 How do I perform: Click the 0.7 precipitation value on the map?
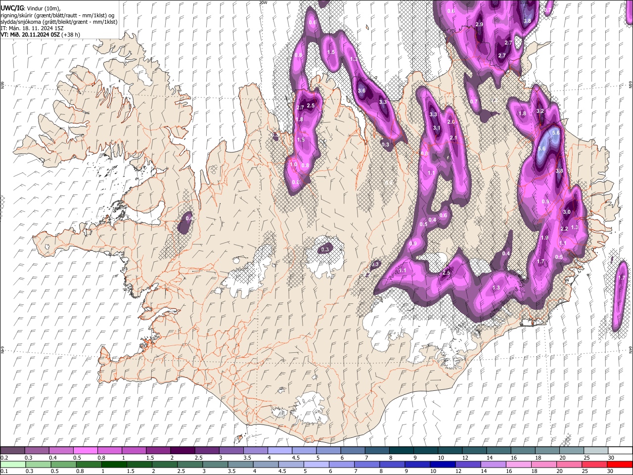click(x=474, y=101)
